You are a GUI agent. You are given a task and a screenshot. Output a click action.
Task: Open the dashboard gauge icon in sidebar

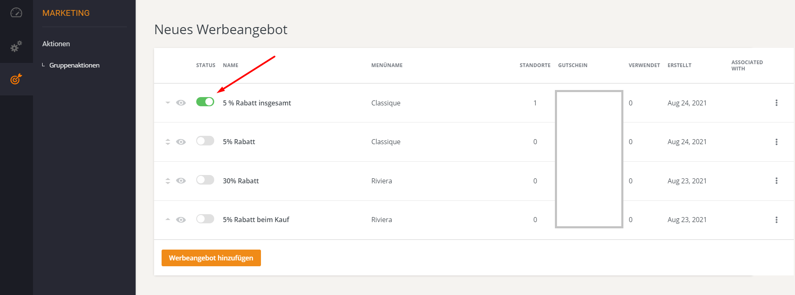pos(16,12)
